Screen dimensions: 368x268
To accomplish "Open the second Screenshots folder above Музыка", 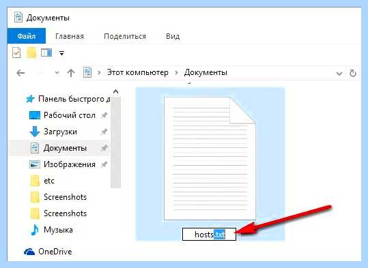I will pos(66,213).
